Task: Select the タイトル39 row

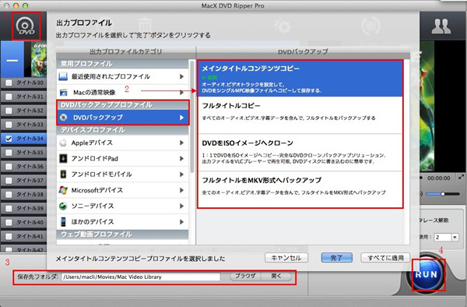Action: [x=23, y=209]
